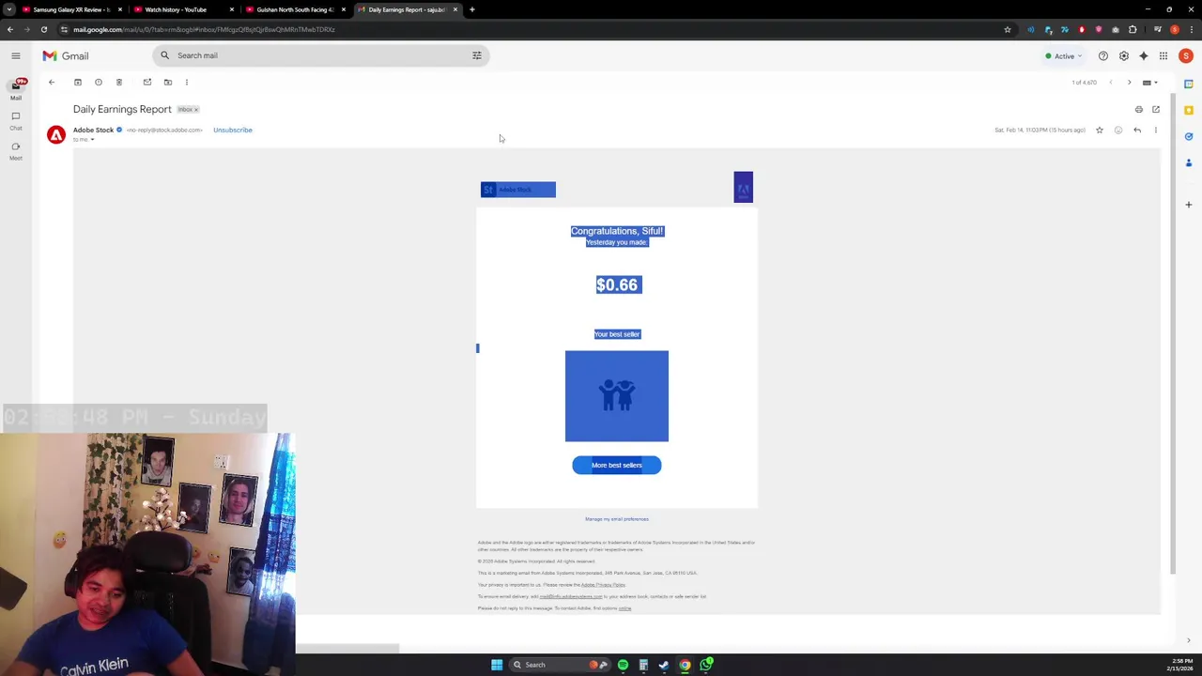Archive this Daily Earnings Report email
Screen dimensions: 1202x676
coord(78,82)
